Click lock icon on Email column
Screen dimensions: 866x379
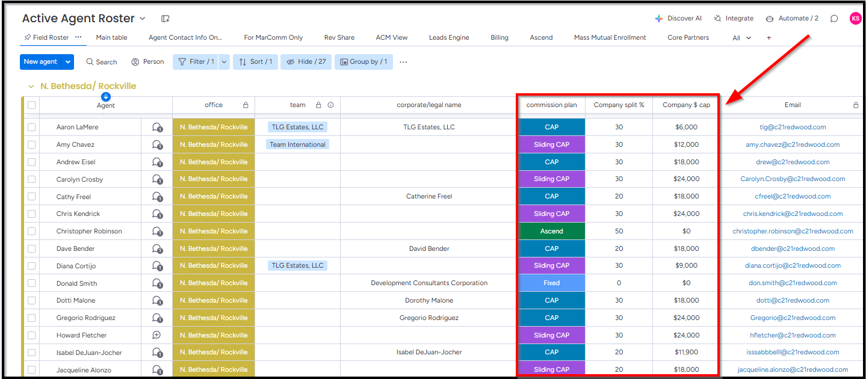(856, 105)
